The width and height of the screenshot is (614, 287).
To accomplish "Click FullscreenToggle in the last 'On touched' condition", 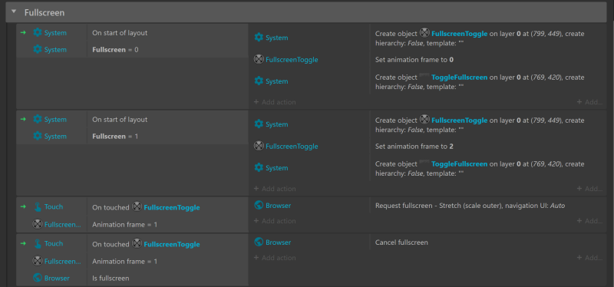I will (172, 244).
